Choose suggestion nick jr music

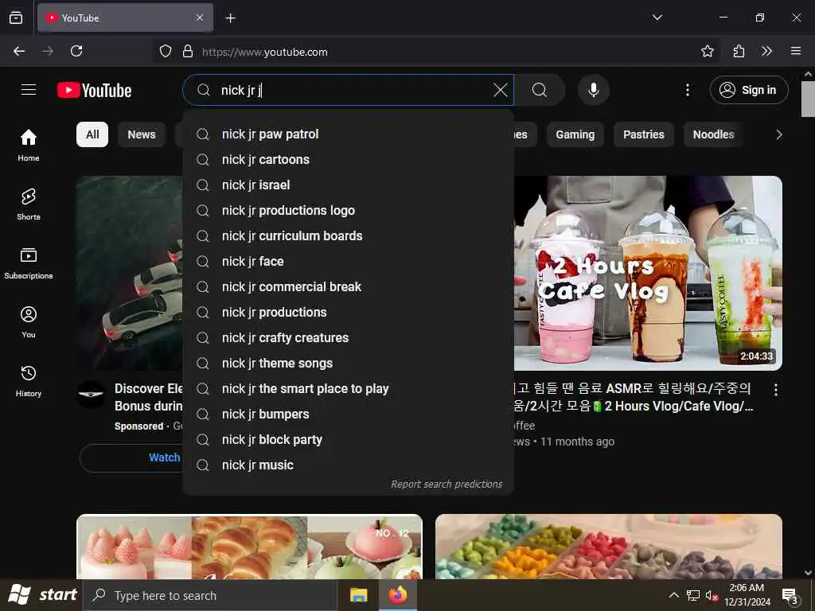click(x=349, y=465)
